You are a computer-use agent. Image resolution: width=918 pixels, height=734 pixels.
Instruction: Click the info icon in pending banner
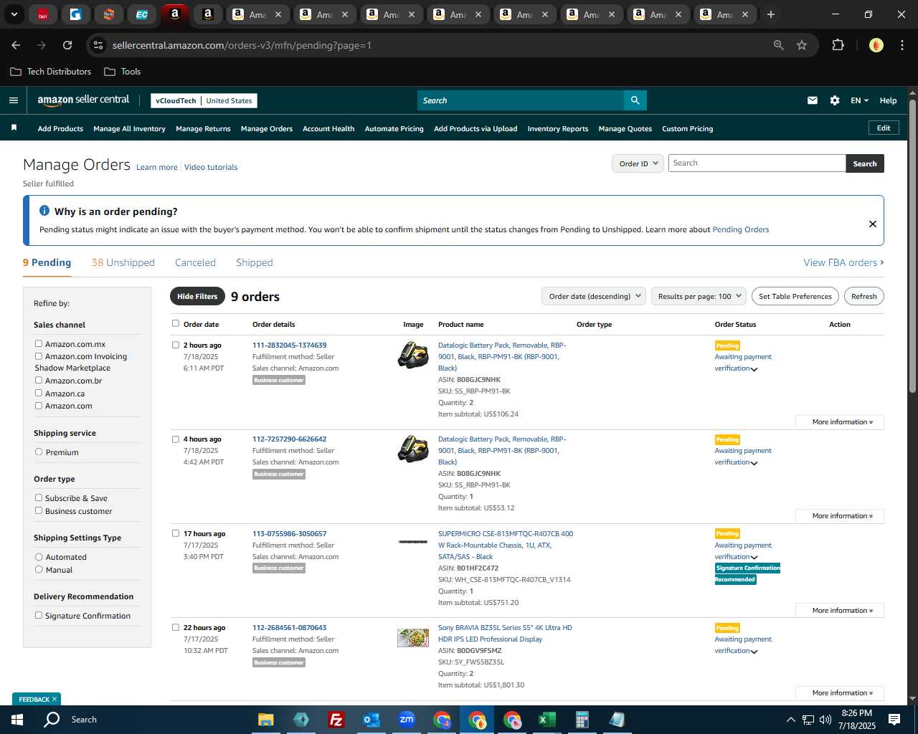click(44, 211)
